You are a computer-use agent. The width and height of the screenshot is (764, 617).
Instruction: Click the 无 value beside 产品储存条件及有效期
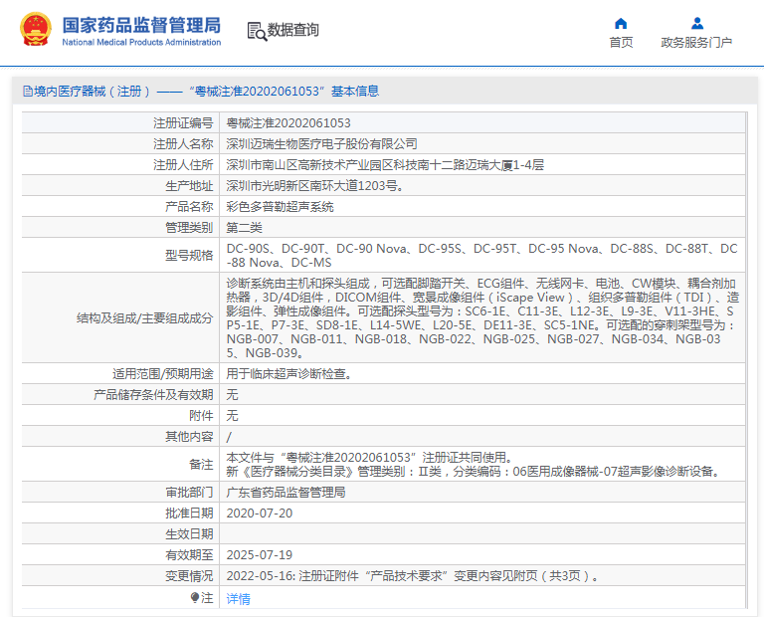[233, 395]
